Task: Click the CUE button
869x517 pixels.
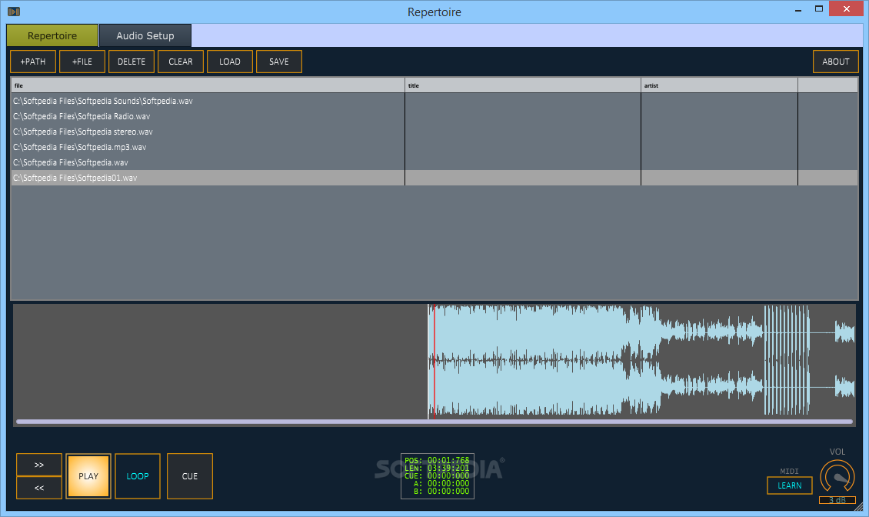Action: tap(189, 476)
